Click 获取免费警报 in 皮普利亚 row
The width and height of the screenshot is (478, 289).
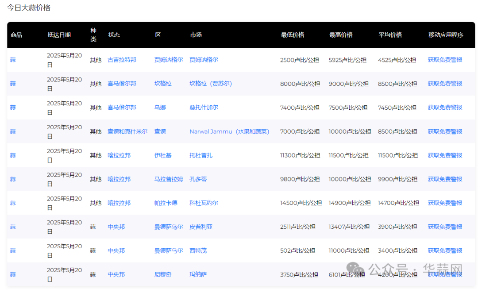click(445, 227)
